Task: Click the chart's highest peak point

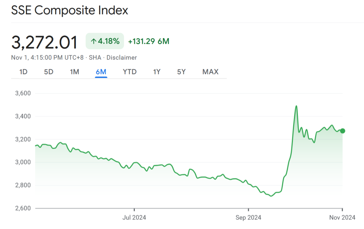Action: 296,106
